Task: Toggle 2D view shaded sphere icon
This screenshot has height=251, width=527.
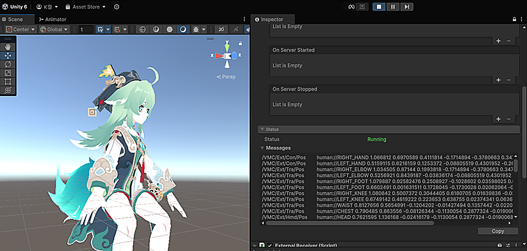Action: (156, 29)
